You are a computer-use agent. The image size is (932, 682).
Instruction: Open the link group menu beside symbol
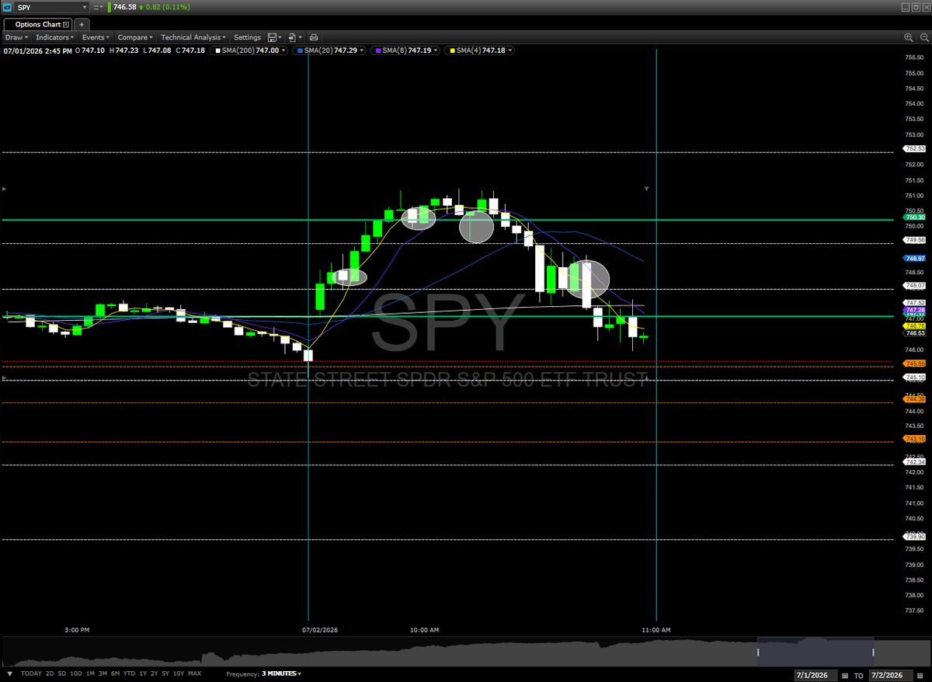click(x=99, y=7)
